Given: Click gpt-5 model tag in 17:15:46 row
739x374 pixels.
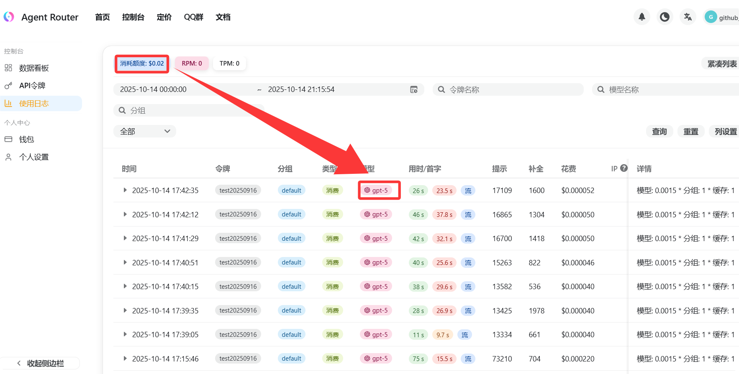Looking at the screenshot, I should click(x=376, y=359).
